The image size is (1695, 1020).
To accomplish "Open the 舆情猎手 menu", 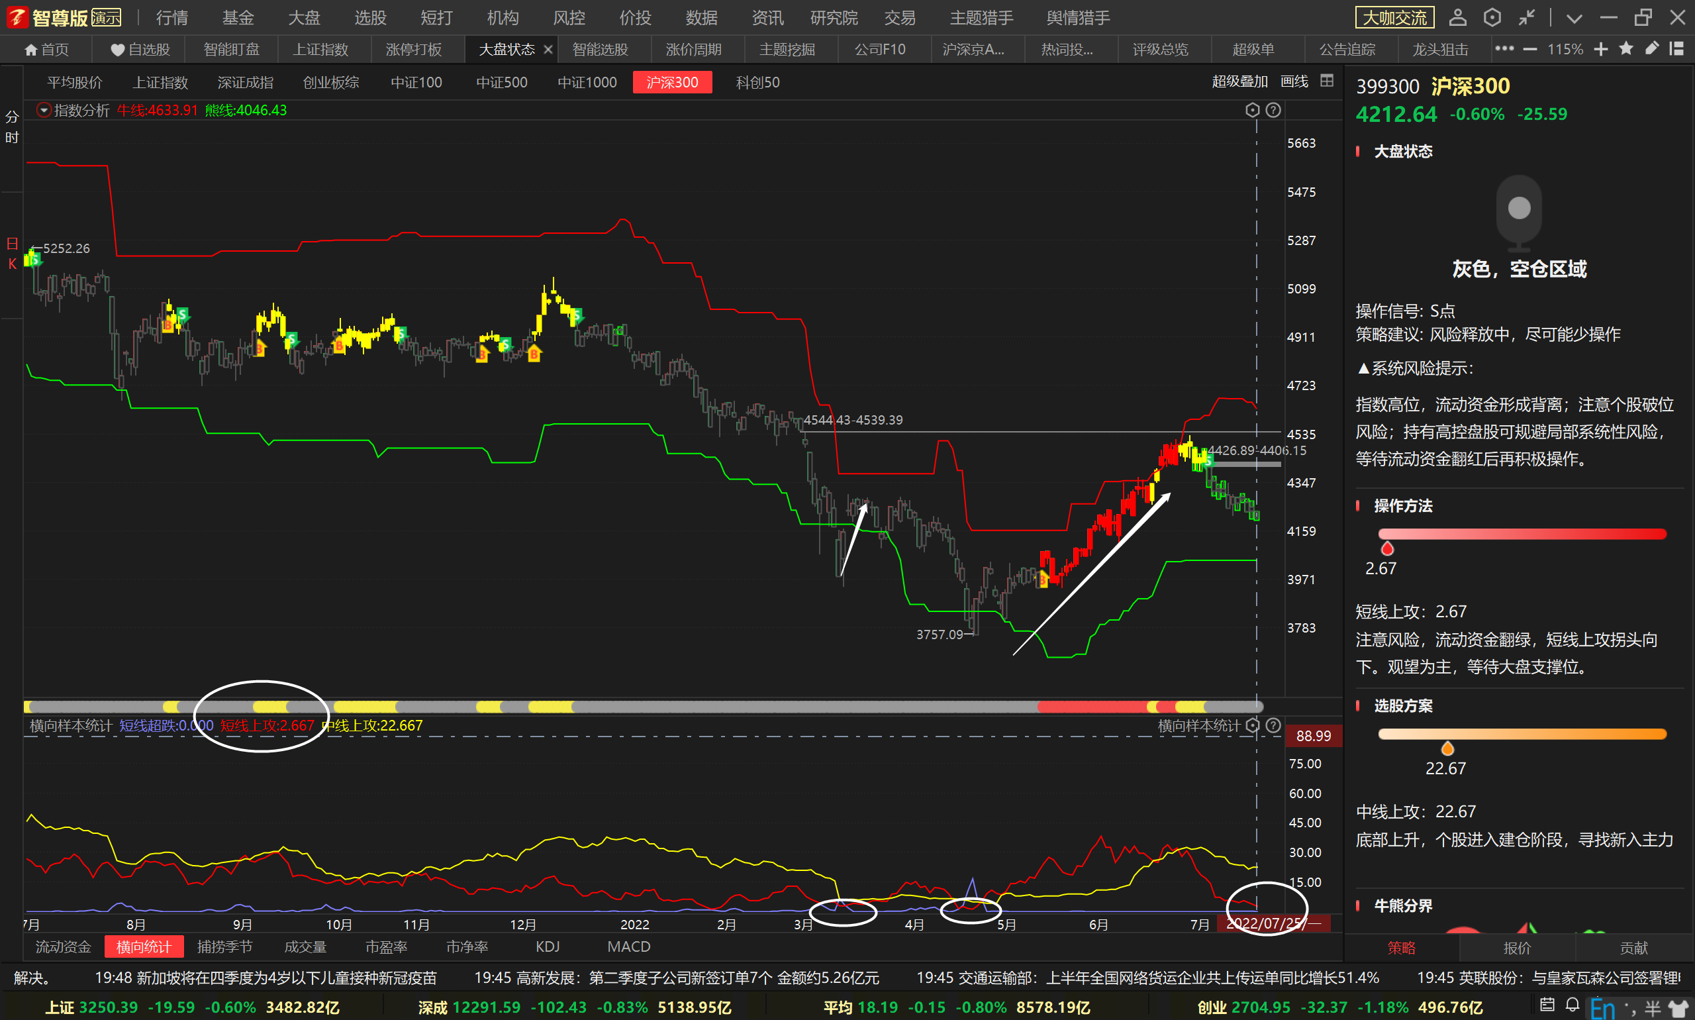I will point(1077,17).
